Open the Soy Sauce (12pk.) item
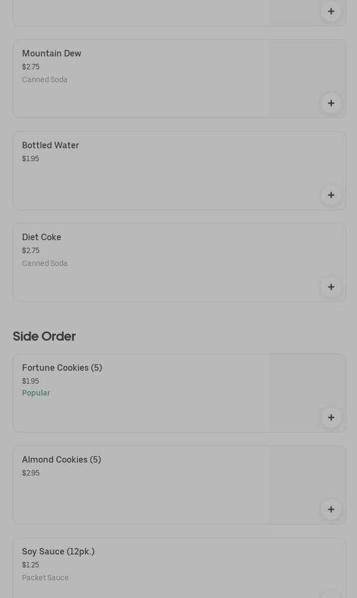Screen dimensions: 357x598 (58, 552)
